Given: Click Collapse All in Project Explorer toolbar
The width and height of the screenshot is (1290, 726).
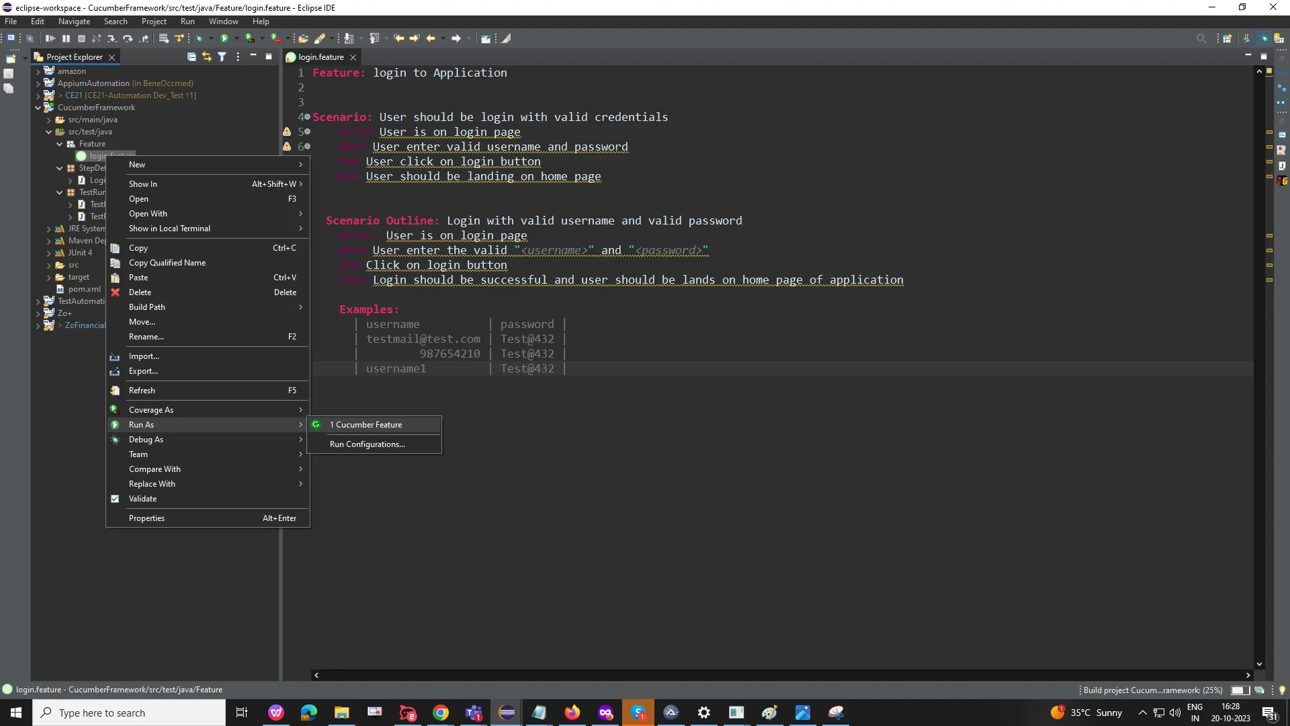Looking at the screenshot, I should 191,57.
